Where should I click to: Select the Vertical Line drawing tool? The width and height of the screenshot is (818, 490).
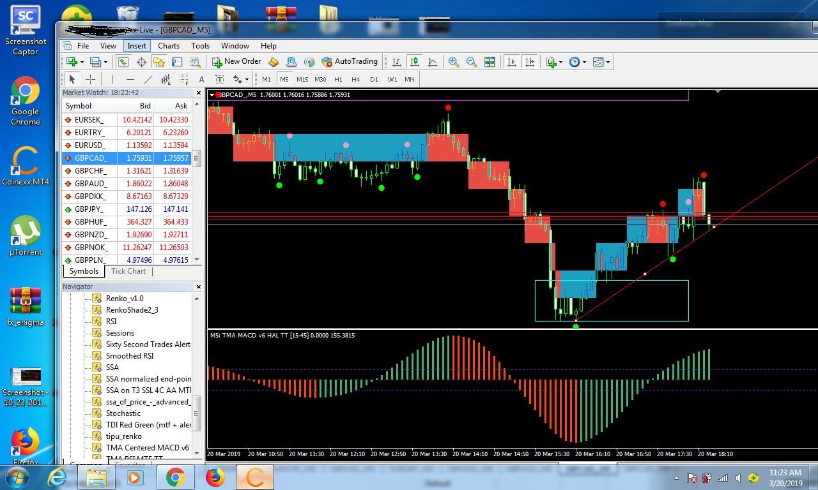click(112, 79)
